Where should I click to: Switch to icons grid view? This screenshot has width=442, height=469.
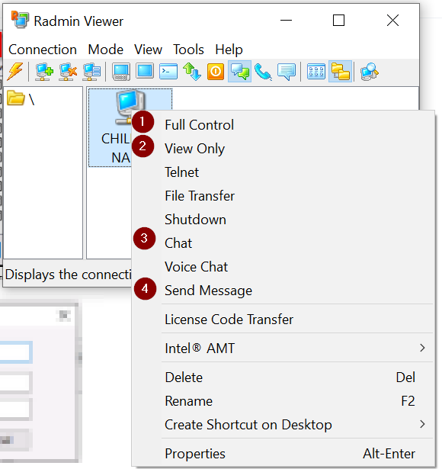point(316,72)
